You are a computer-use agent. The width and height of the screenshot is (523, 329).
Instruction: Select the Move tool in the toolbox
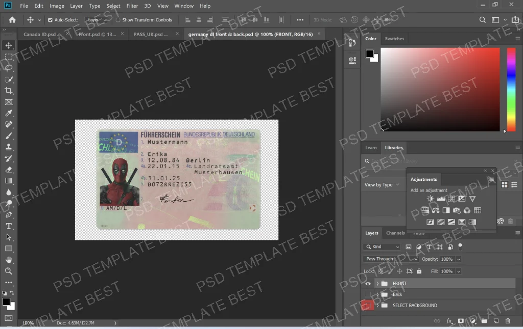coord(9,45)
